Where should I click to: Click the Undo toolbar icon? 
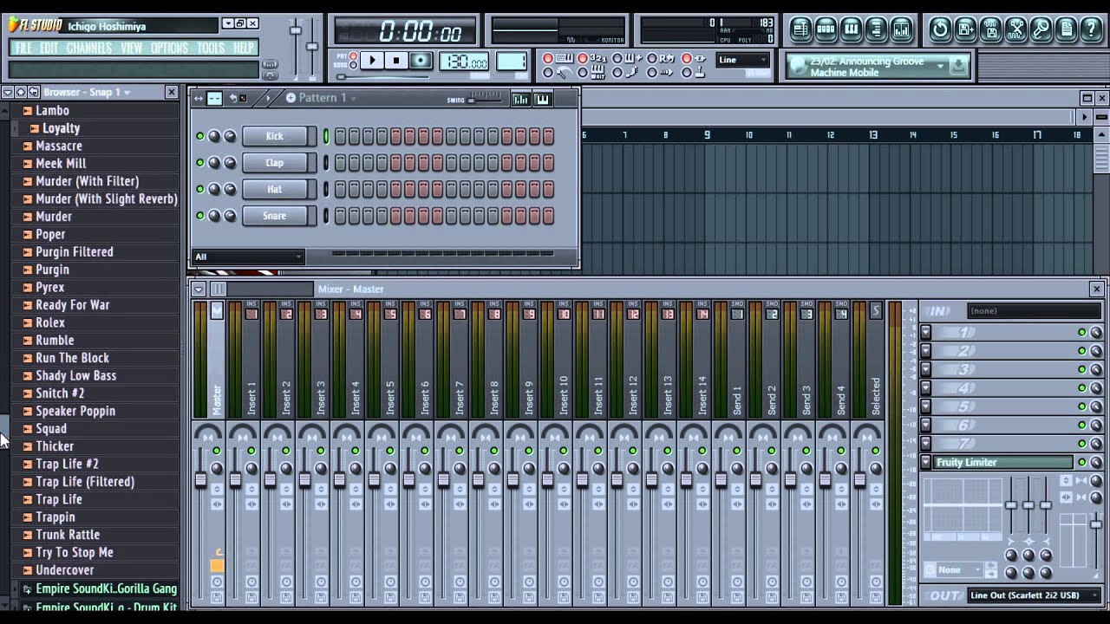[940, 27]
